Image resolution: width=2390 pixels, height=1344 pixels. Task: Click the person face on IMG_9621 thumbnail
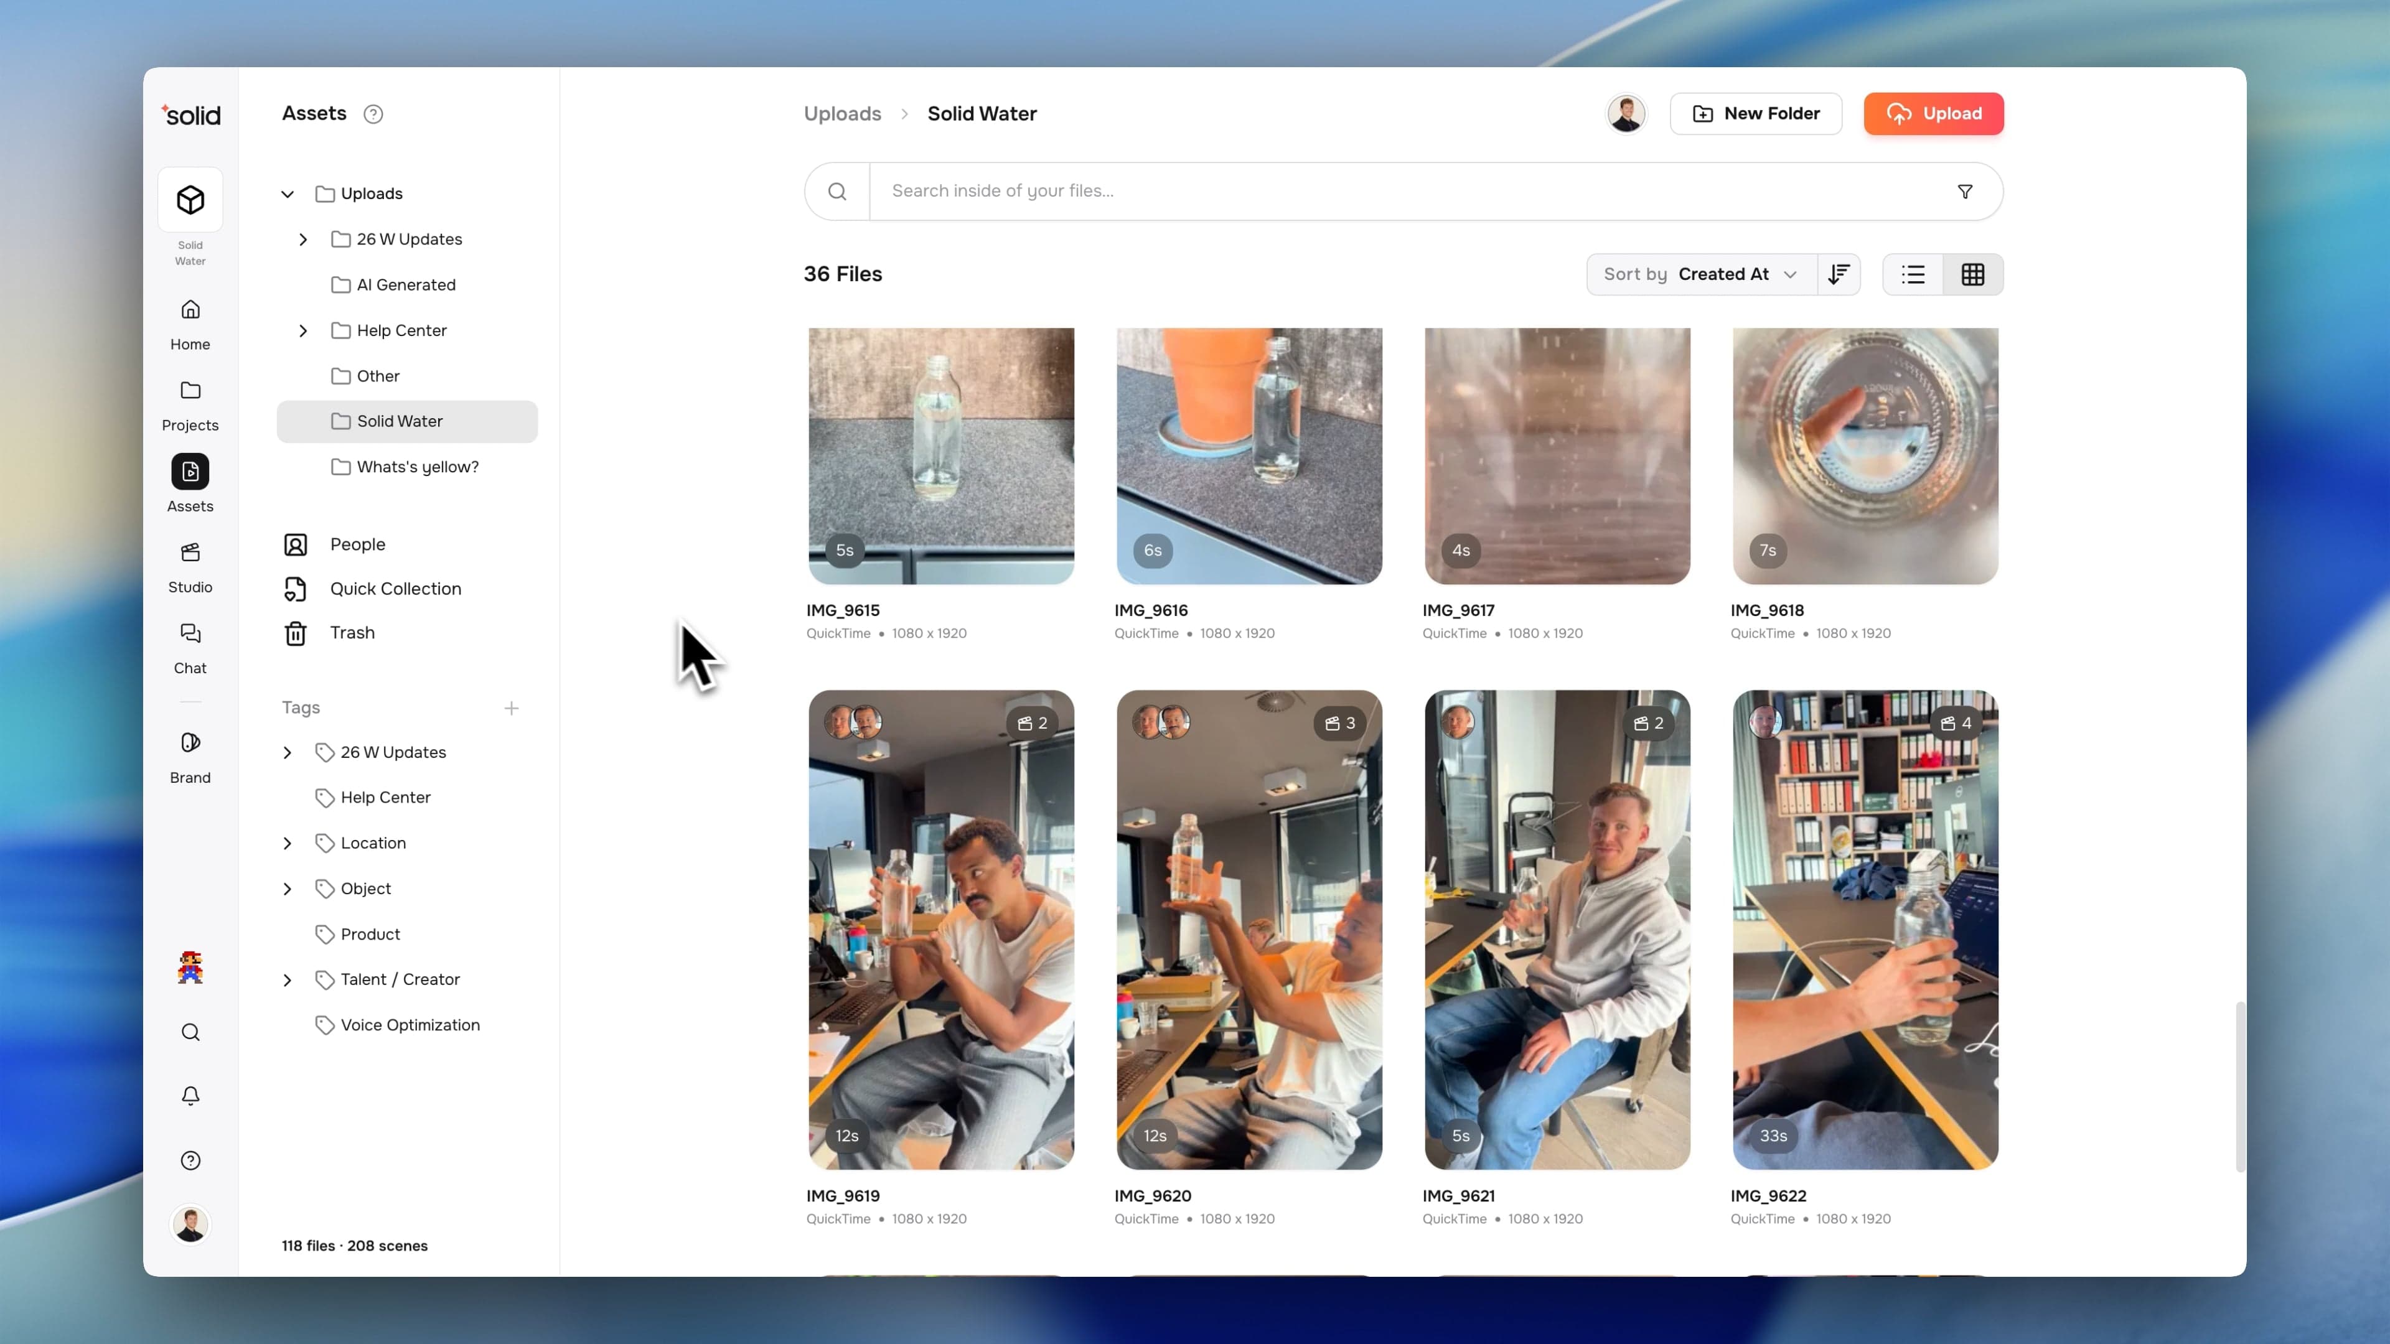[x=1458, y=722]
